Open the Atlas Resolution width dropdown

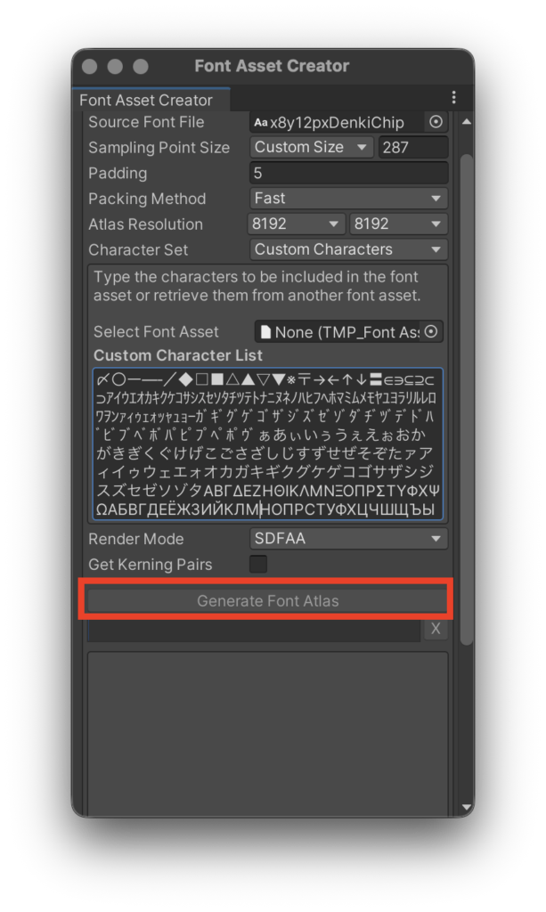click(296, 224)
